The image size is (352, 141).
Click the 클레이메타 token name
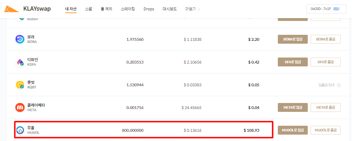36,105
